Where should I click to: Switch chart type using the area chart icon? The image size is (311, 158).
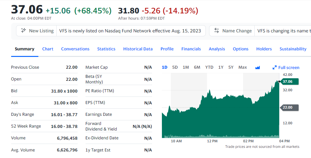258,67
